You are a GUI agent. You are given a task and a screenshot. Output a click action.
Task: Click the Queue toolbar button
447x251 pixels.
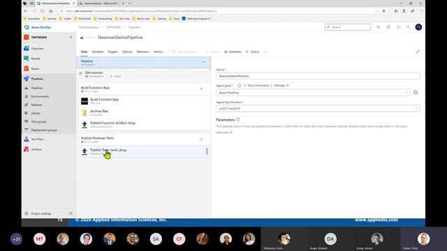(x=253, y=52)
